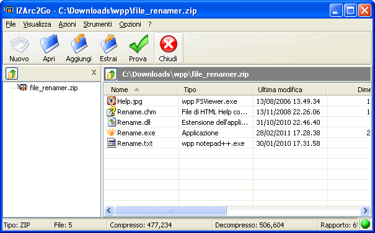Screen dimensions: 375x233
Task: Click the date 28/02/2011 17.28.38
Action: [288, 133]
